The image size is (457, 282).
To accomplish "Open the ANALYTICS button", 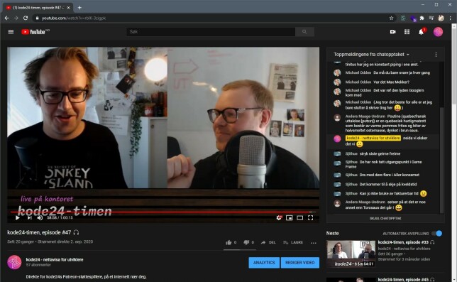I will 264,262.
